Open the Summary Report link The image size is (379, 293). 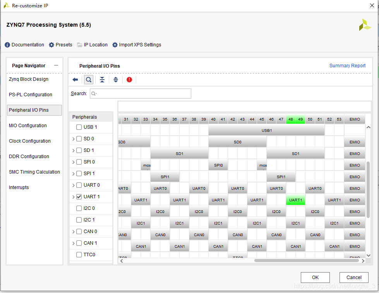(x=347, y=66)
